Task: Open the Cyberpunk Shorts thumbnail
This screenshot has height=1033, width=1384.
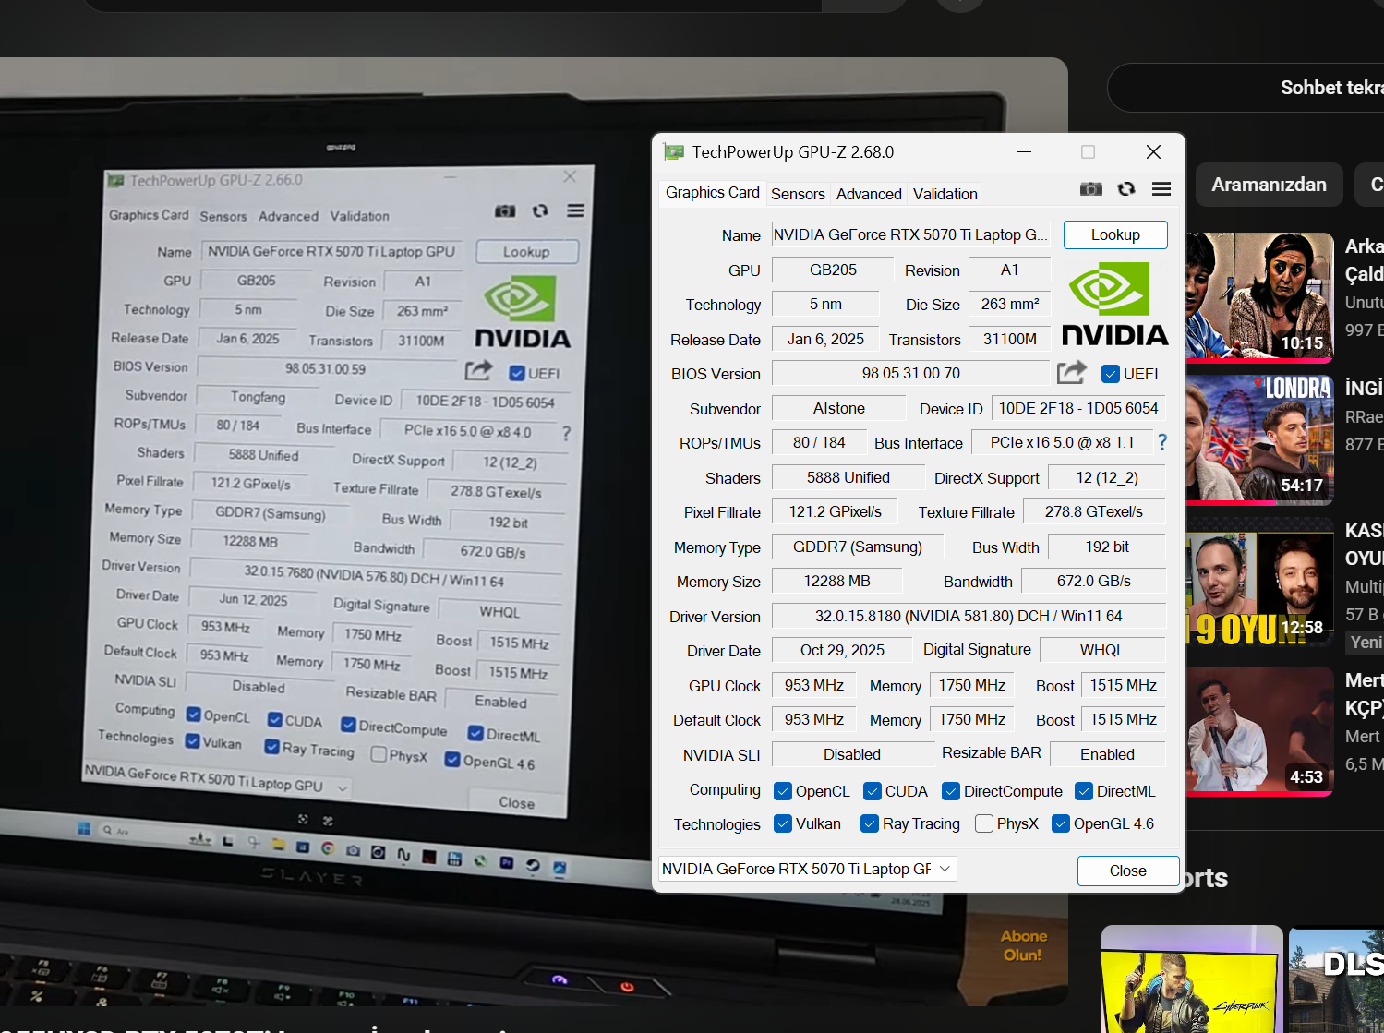Action: (1192, 979)
